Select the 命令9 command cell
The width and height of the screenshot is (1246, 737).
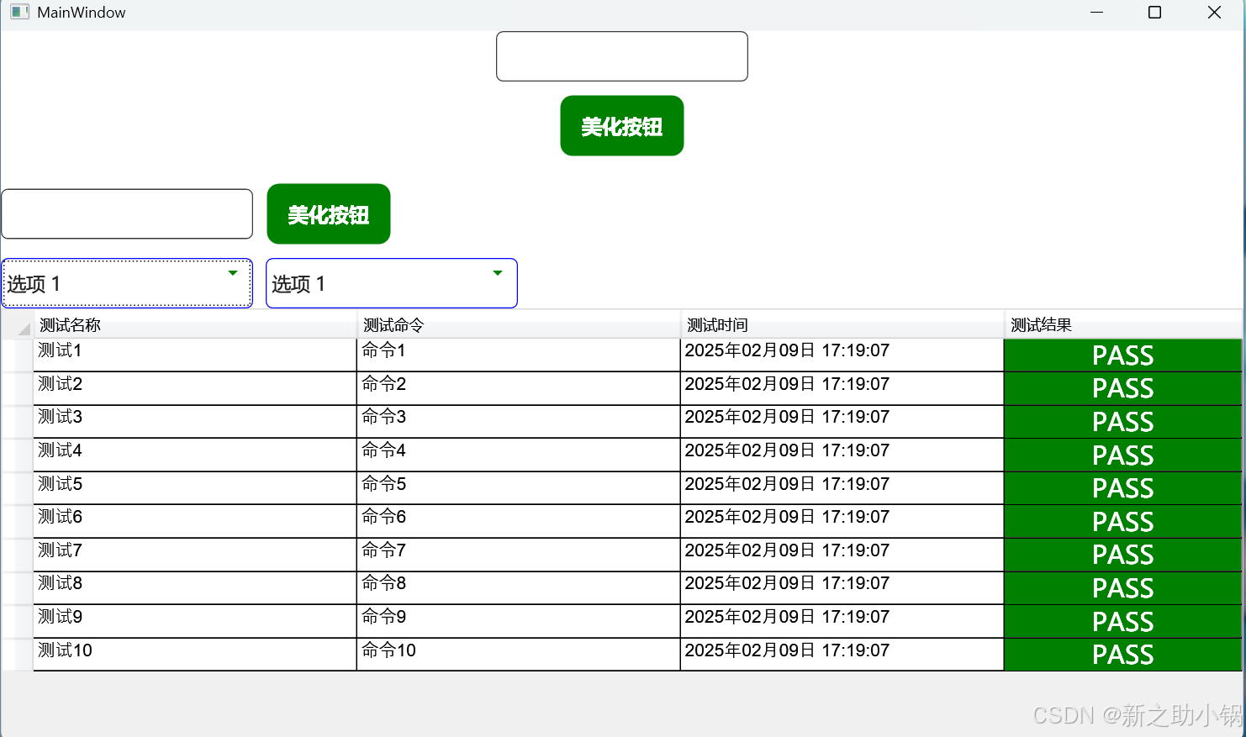click(519, 621)
